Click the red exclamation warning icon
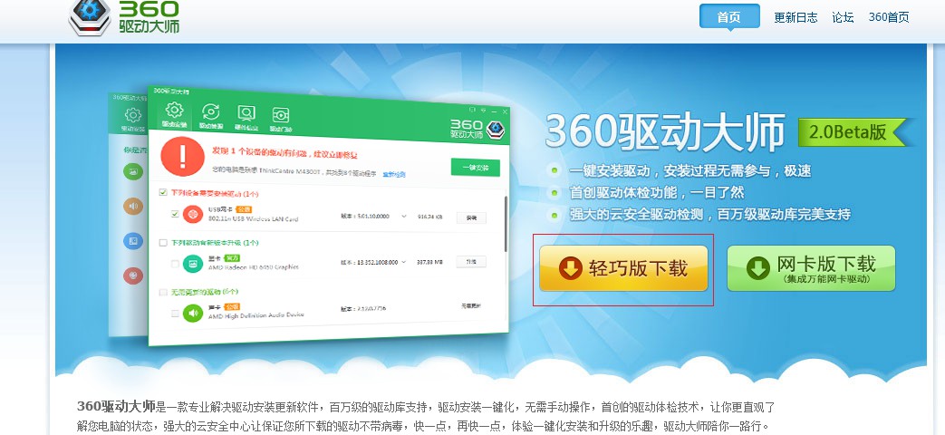This screenshot has width=945, height=435. click(x=183, y=156)
